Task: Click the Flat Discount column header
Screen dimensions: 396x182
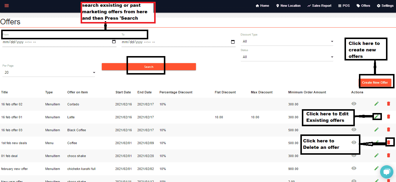Action: point(225,92)
